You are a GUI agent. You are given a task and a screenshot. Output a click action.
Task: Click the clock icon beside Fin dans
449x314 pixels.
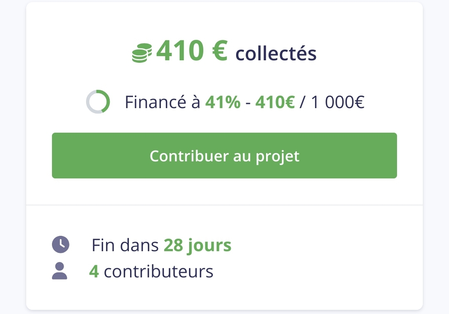[61, 245]
